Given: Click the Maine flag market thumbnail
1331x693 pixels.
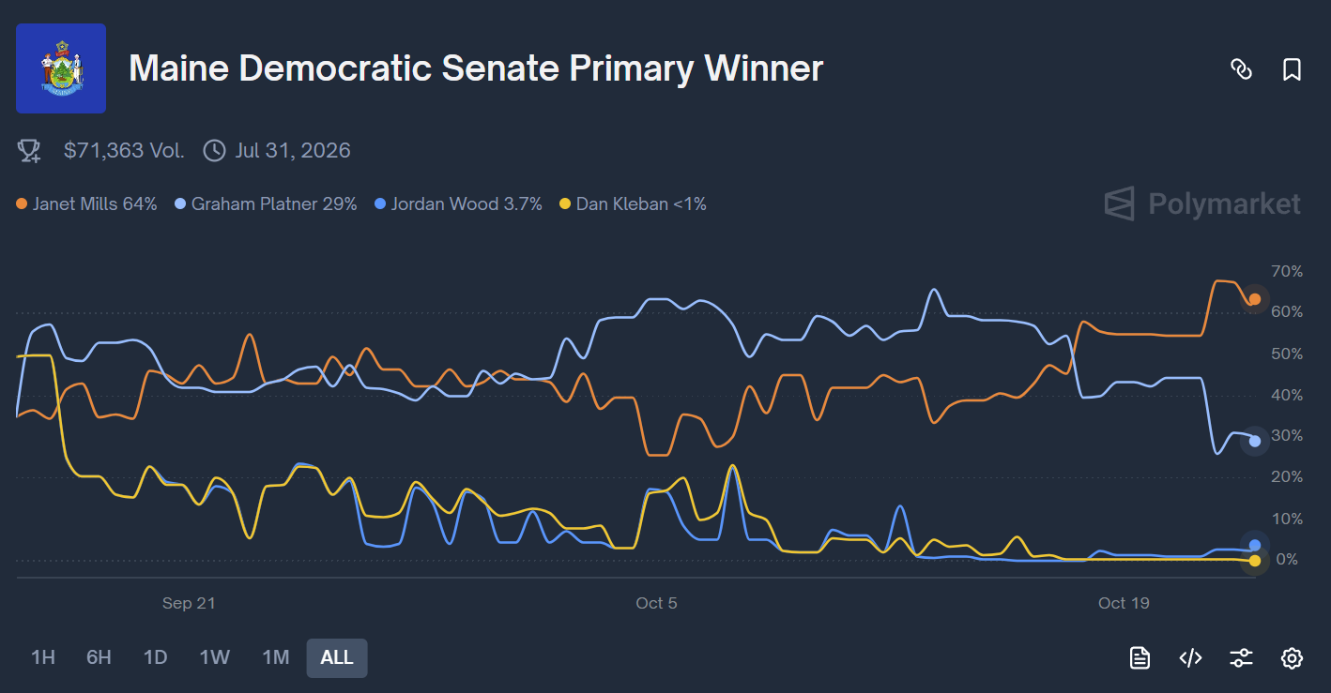Looking at the screenshot, I should tap(61, 68).
